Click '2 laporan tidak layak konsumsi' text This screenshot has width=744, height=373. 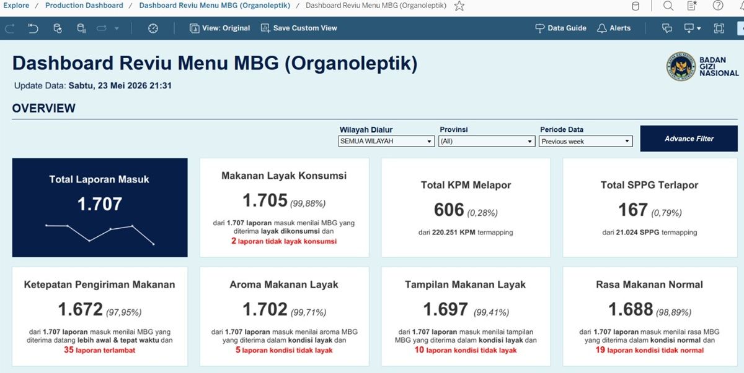click(284, 241)
